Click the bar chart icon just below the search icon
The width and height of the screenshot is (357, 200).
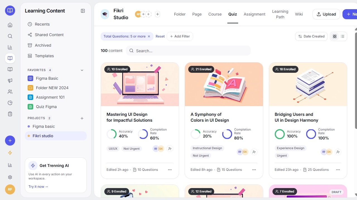[10, 47]
